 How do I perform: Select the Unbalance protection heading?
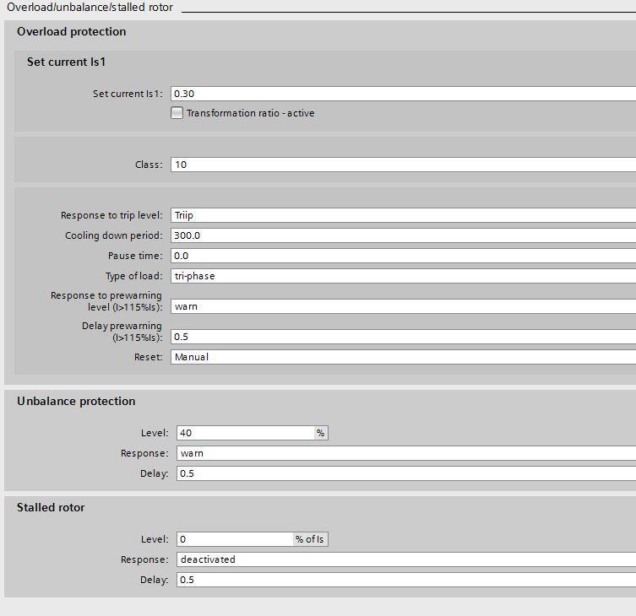pyautogui.click(x=76, y=401)
